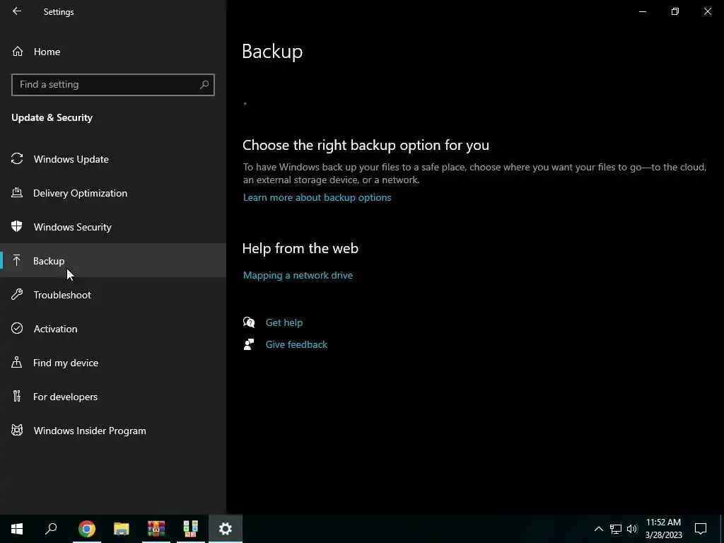Viewport: 724px width, 543px height.
Task: Open the Action Center notifications
Action: pos(701,529)
